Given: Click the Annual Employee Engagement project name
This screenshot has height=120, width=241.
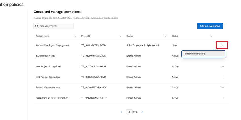Looking at the screenshot, I should [53, 45].
